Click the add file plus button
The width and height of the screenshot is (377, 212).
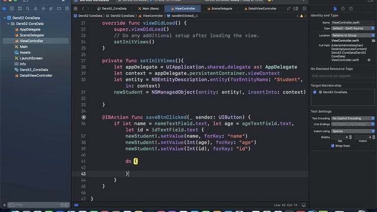pos(4,205)
